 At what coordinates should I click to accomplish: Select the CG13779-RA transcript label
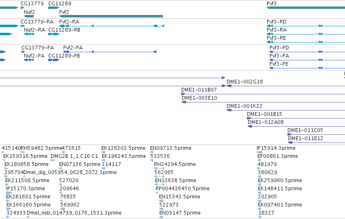tap(37, 22)
